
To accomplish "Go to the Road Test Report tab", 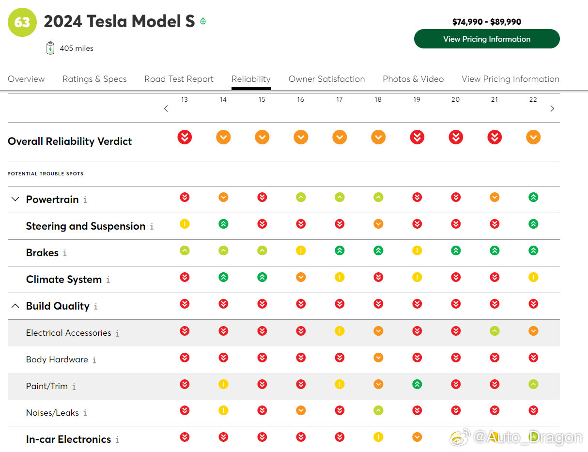I will click(x=179, y=79).
